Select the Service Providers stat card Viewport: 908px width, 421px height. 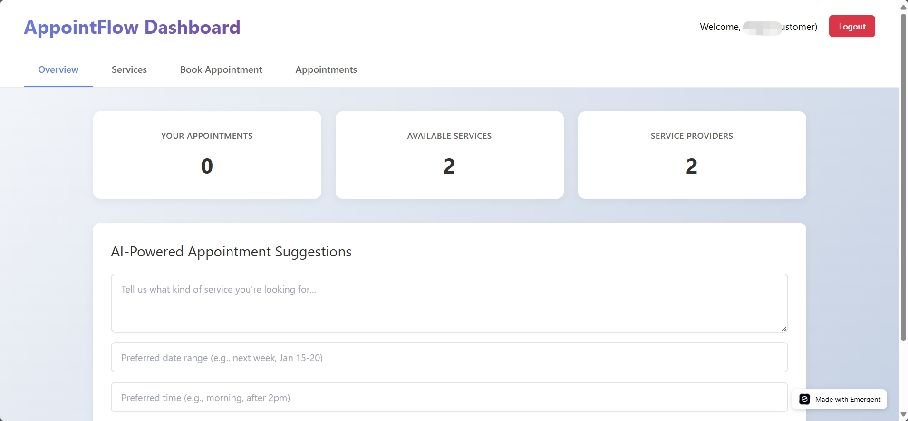point(692,155)
